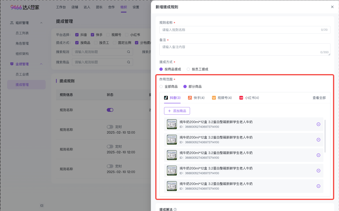Click the 搜索规则 input field

click(103, 52)
